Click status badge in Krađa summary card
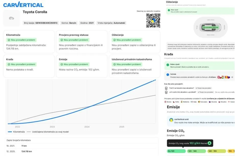Viewport: 235px width, 156px height. [x=21, y=64]
